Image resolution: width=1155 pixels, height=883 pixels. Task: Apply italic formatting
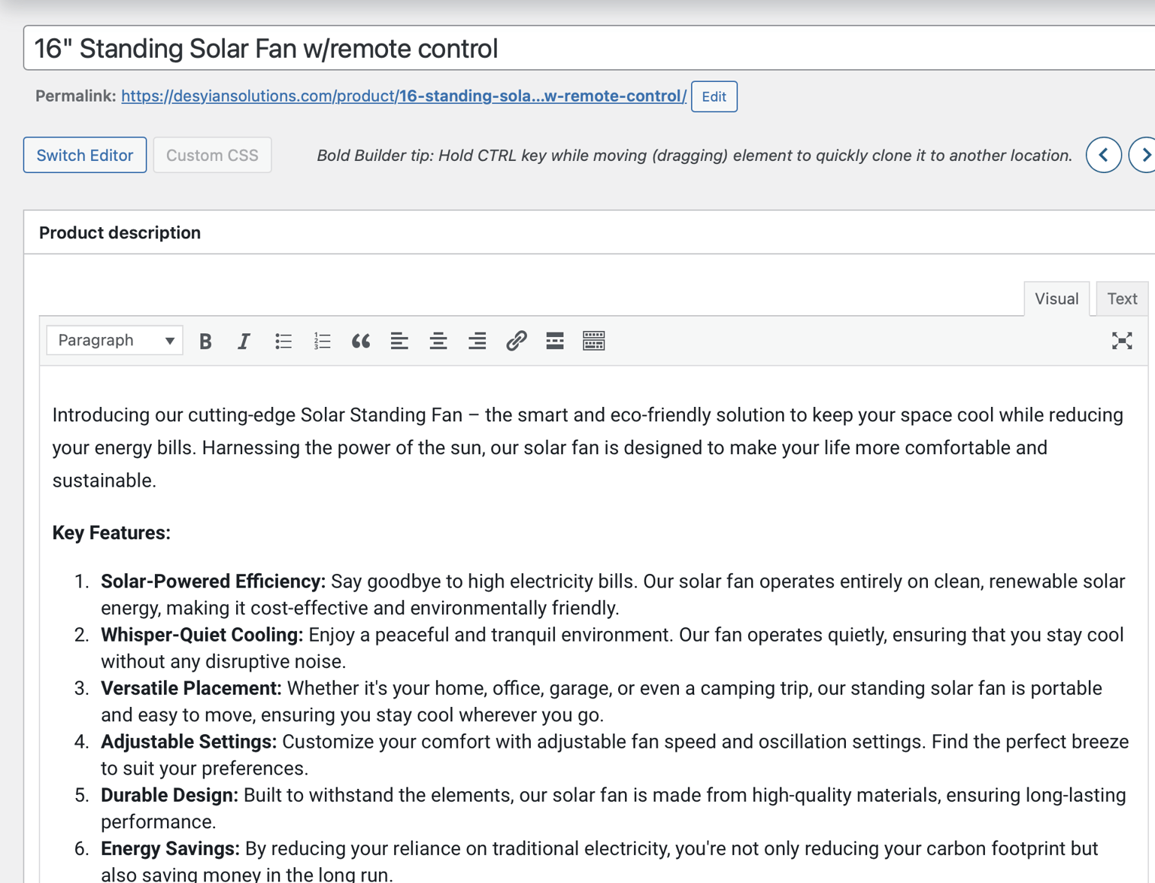[x=244, y=341]
